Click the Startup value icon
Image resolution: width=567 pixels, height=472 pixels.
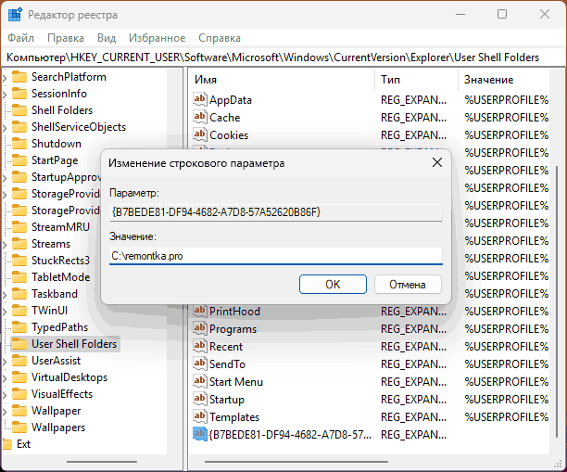[x=199, y=400]
